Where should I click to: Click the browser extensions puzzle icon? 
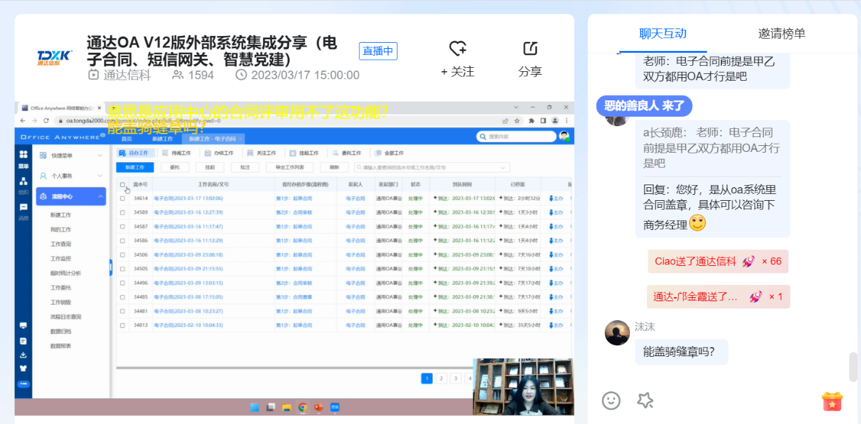point(530,120)
